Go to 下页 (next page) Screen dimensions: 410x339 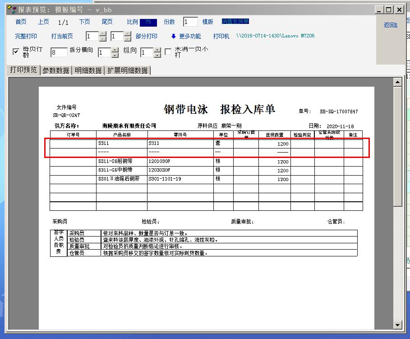click(x=84, y=22)
